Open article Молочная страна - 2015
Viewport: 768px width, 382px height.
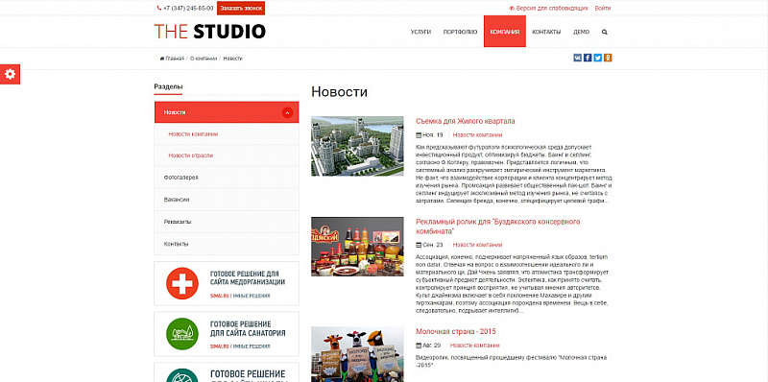pyautogui.click(x=456, y=331)
